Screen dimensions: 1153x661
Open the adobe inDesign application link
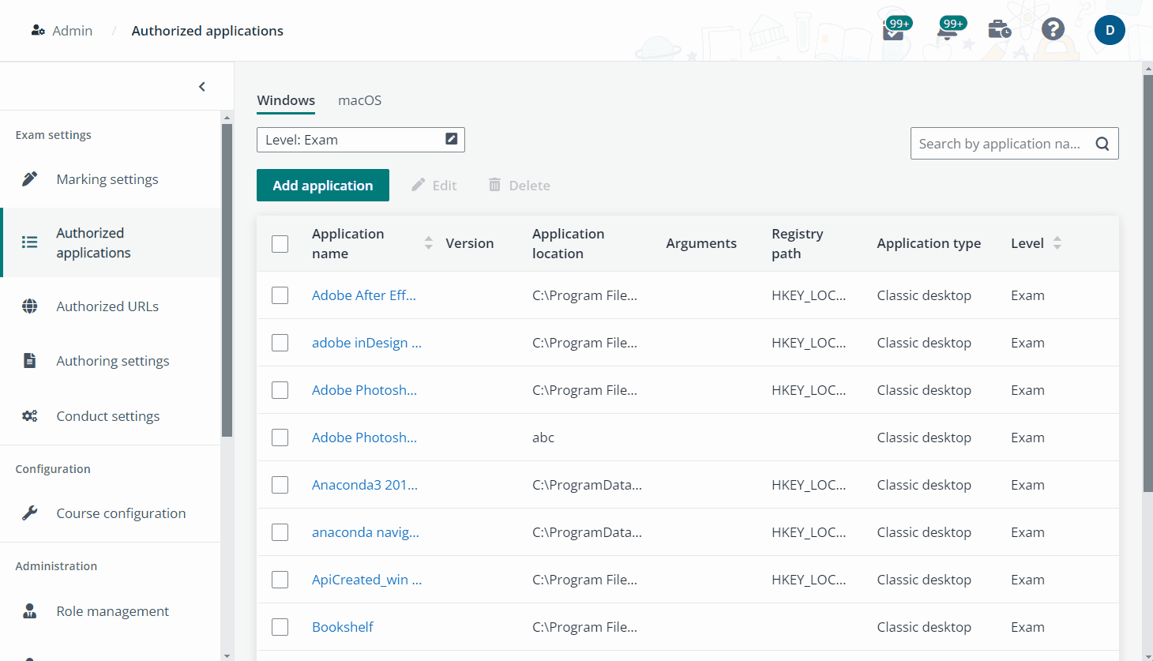point(366,343)
